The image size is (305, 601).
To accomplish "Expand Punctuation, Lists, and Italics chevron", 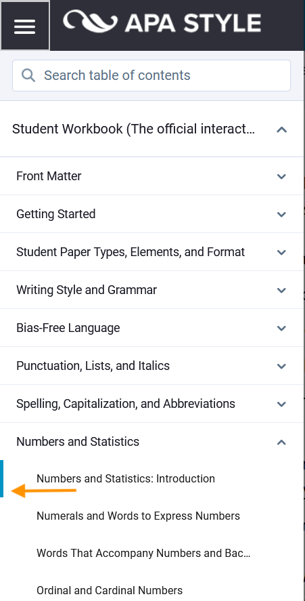I will (281, 366).
